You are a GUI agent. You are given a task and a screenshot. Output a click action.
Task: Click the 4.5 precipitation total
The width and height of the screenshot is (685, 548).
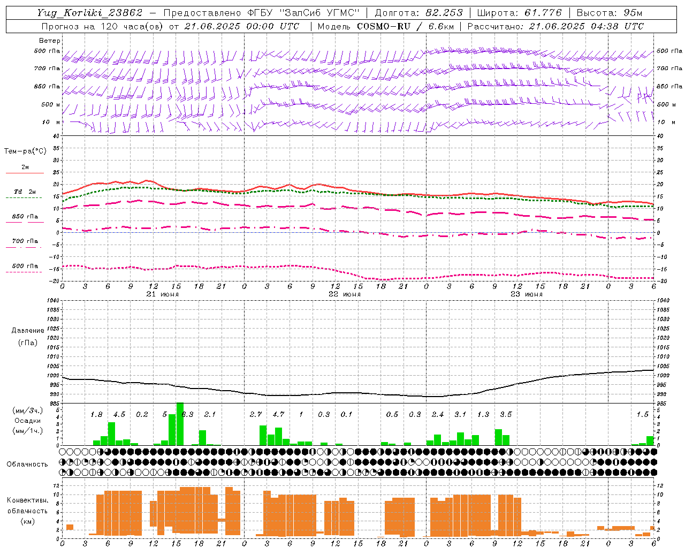tap(119, 414)
